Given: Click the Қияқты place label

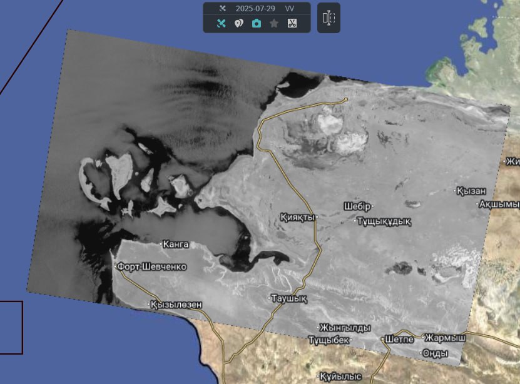Looking at the screenshot, I should [x=297, y=218].
